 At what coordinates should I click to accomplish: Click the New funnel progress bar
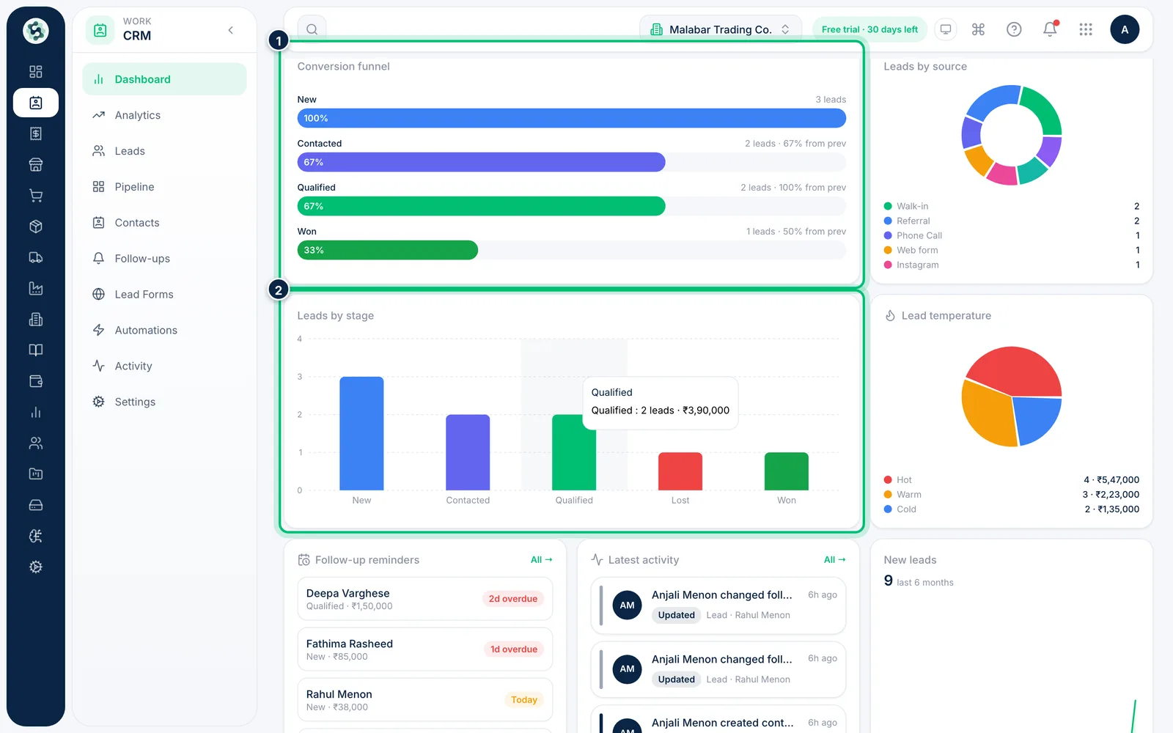click(572, 118)
